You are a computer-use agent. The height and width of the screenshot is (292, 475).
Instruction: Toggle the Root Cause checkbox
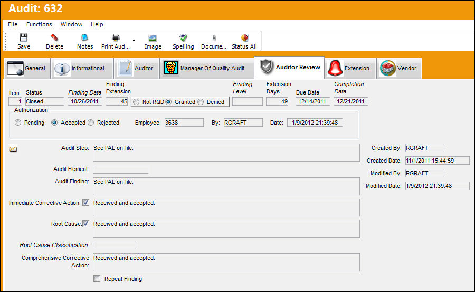point(86,224)
